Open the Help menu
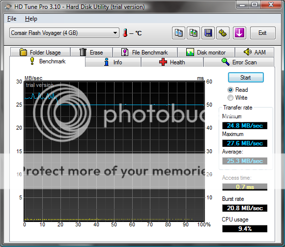 pyautogui.click(x=31, y=19)
